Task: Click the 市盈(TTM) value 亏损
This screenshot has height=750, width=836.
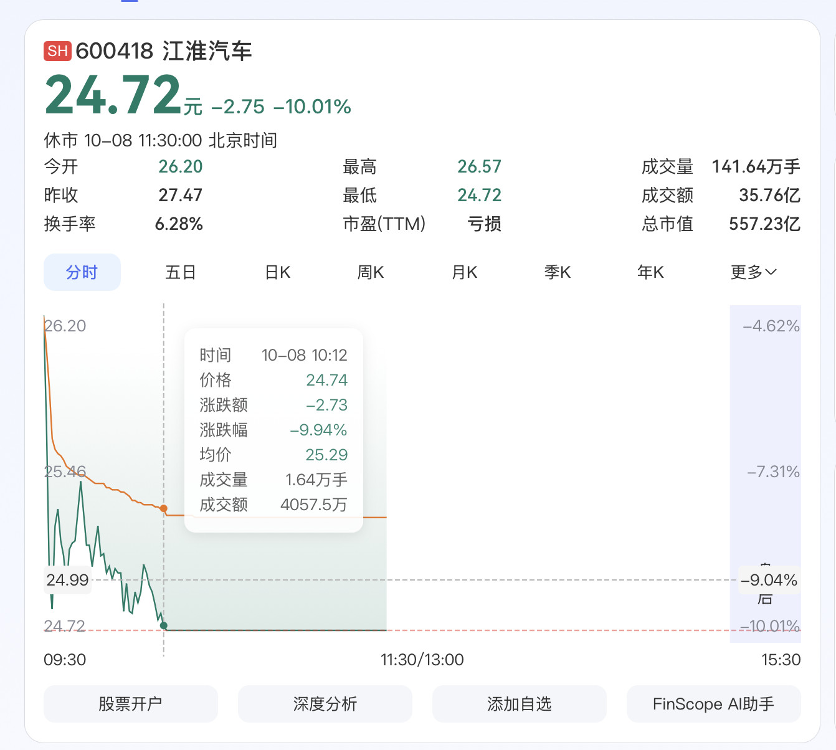Action: [x=485, y=224]
